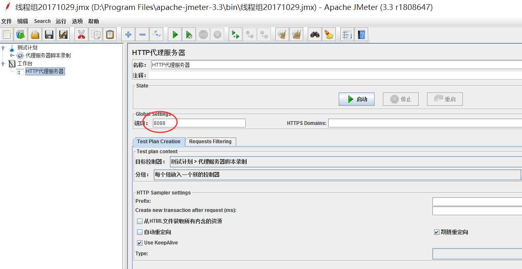Click the Help question mark icon
522x269 pixels.
362,35
